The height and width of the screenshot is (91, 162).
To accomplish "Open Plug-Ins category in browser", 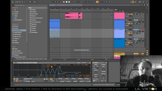I will tap(16, 39).
